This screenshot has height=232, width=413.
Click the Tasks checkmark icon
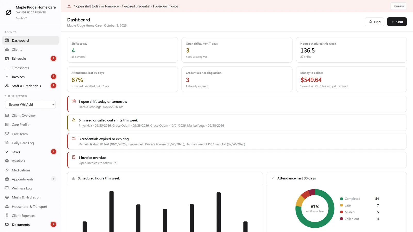point(7,152)
